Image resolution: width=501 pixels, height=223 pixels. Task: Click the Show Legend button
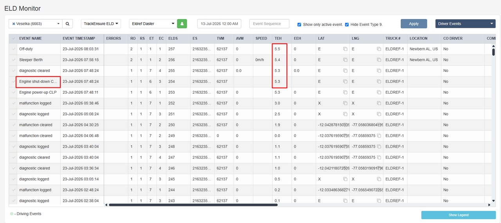(x=458, y=215)
